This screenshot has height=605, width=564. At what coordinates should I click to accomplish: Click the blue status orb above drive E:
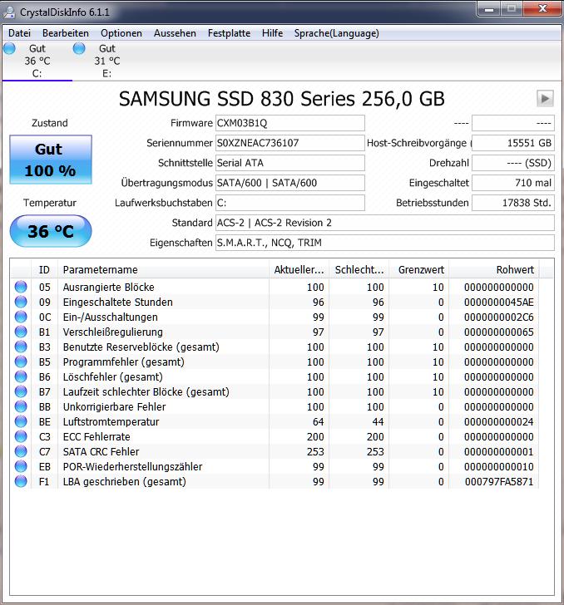[79, 48]
